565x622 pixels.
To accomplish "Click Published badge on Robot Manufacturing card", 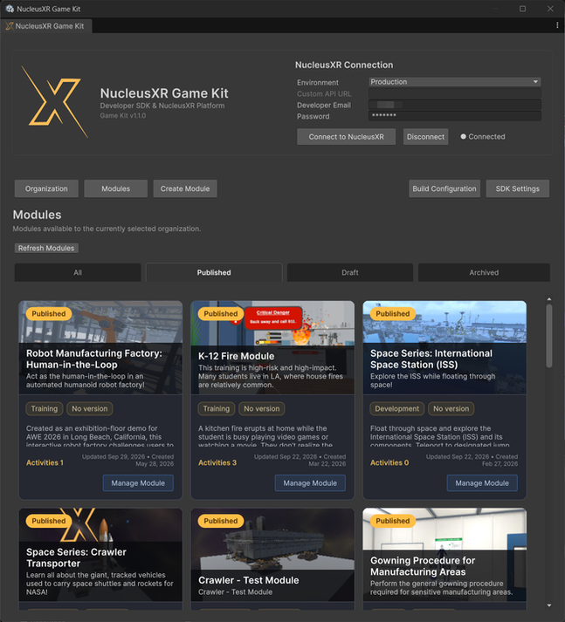I will (49, 314).
